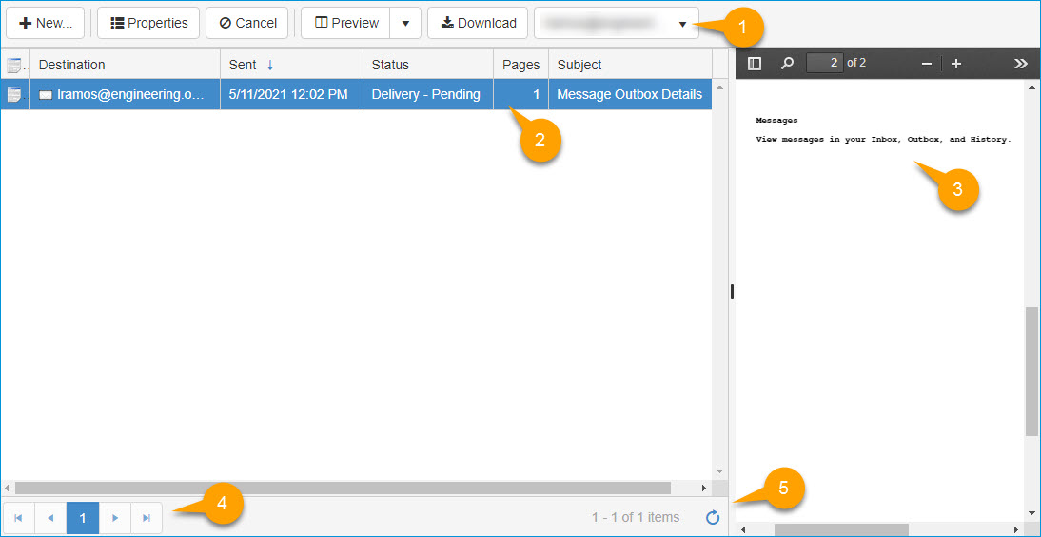Cancel the selected outbox message
This screenshot has height=537, width=1041.
point(247,23)
